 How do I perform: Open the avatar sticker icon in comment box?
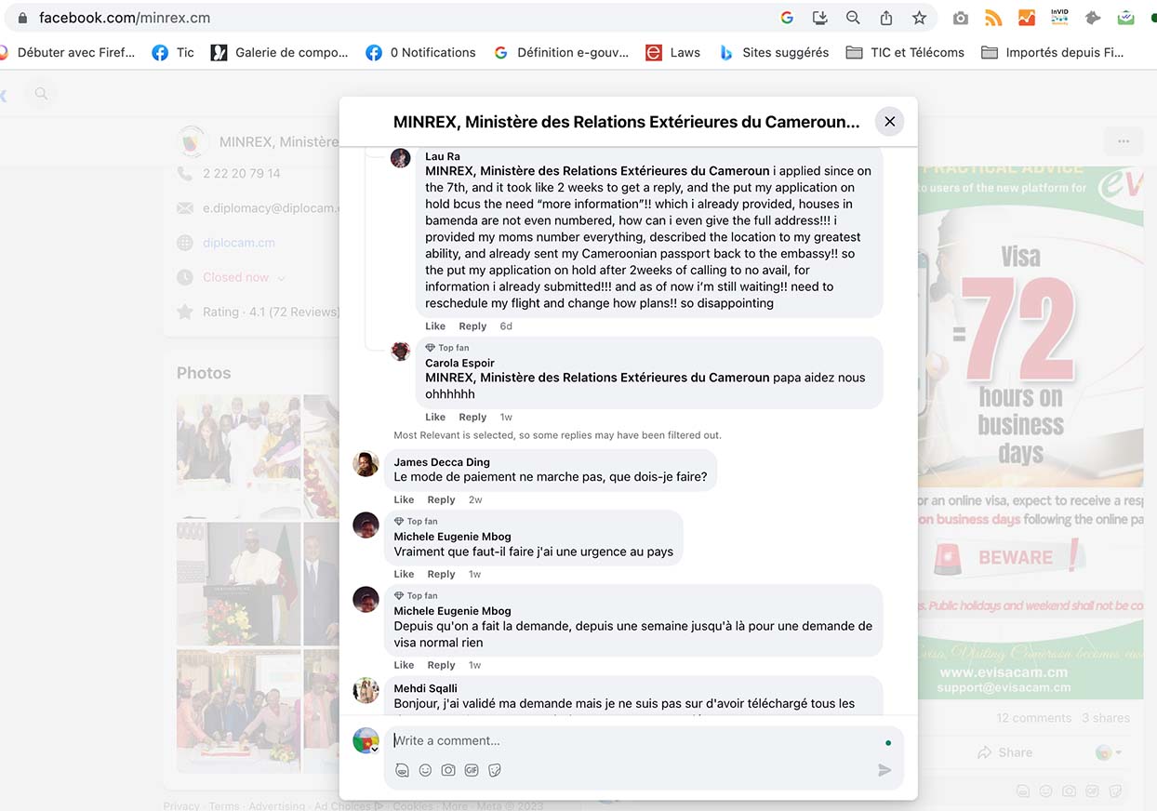[402, 770]
